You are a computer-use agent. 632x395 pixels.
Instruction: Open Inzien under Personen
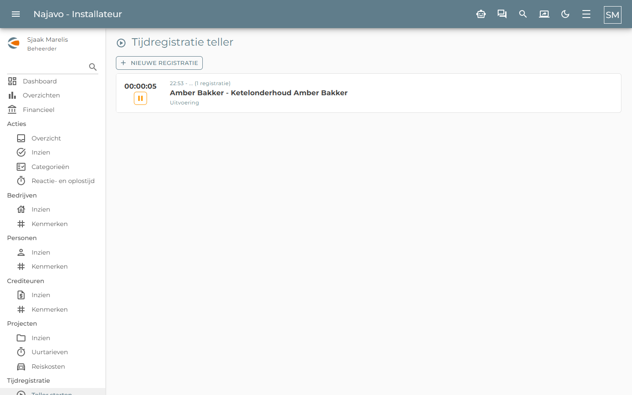(53, 252)
